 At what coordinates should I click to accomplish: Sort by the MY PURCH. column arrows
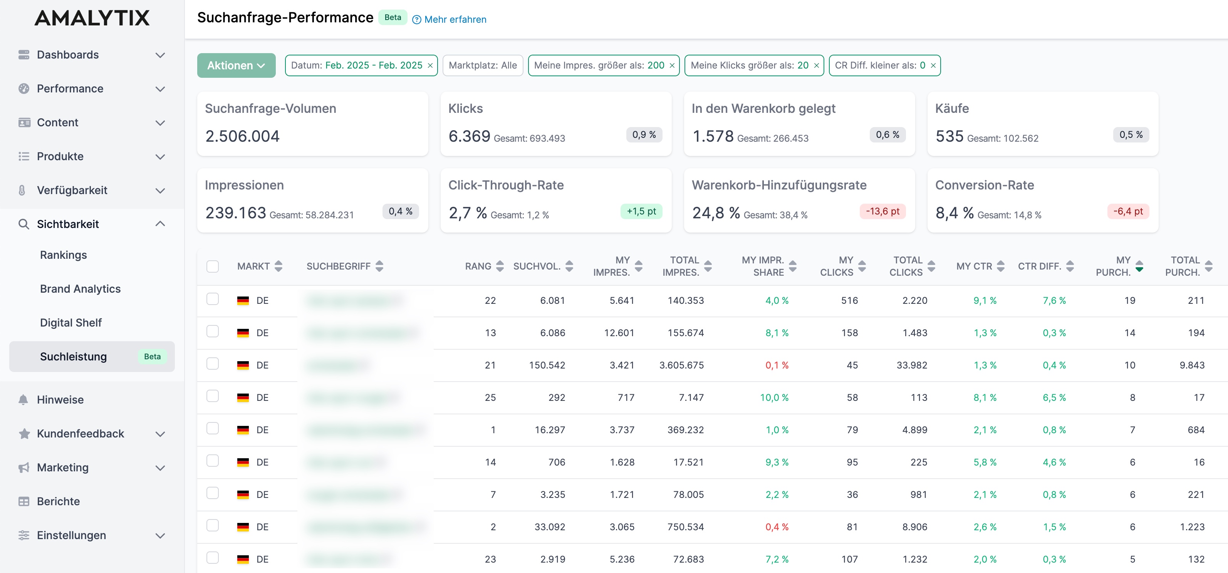(1139, 266)
